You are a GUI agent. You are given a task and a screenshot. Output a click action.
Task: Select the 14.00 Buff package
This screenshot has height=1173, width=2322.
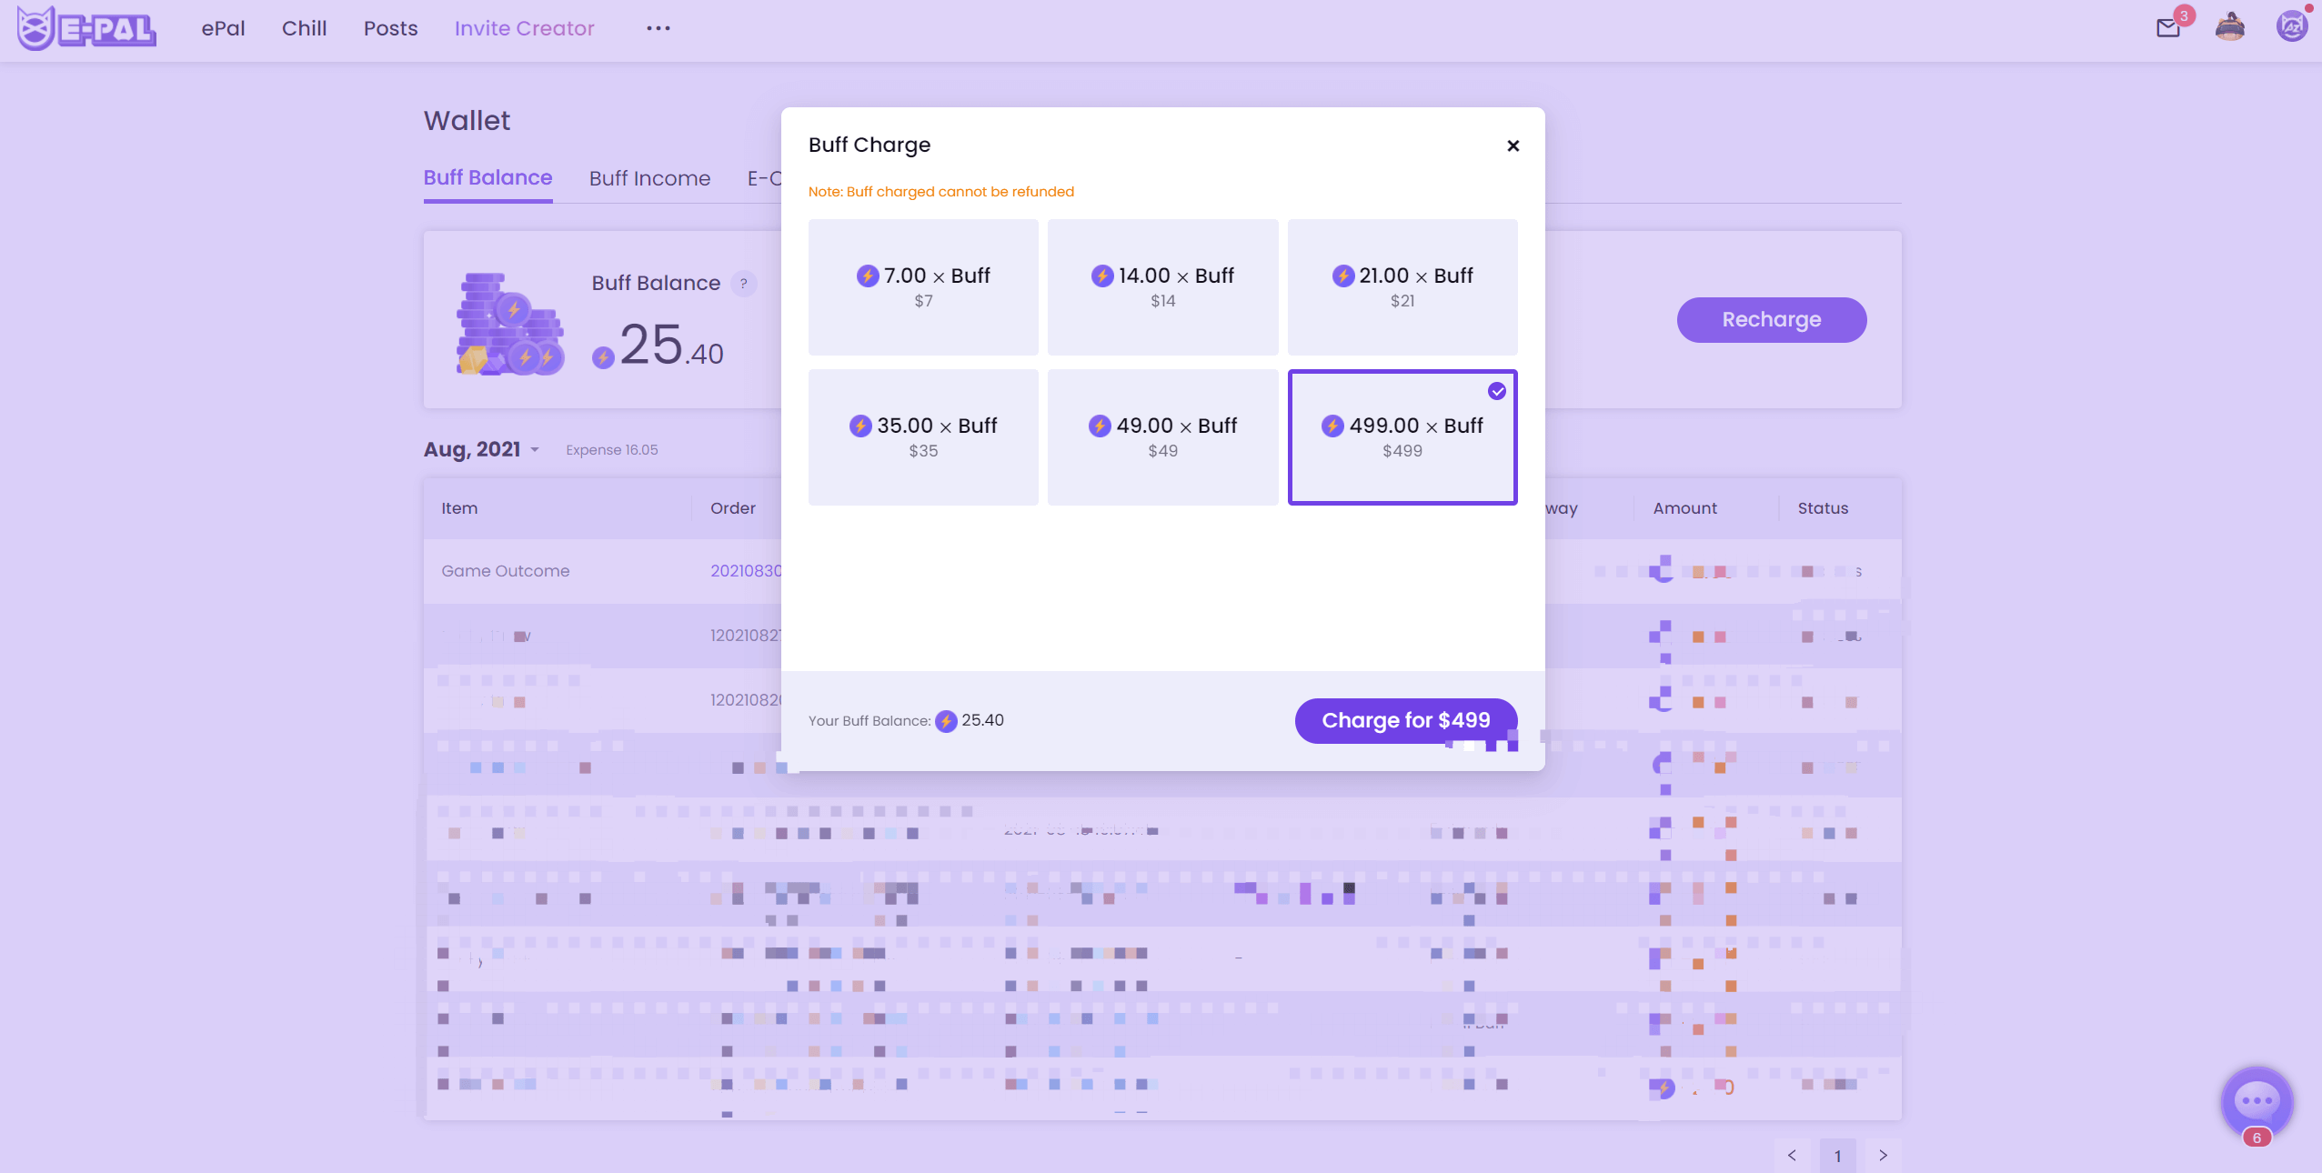pyautogui.click(x=1161, y=286)
